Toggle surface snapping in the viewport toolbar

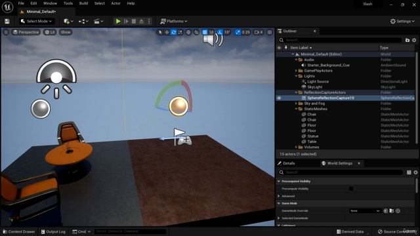click(x=196, y=32)
